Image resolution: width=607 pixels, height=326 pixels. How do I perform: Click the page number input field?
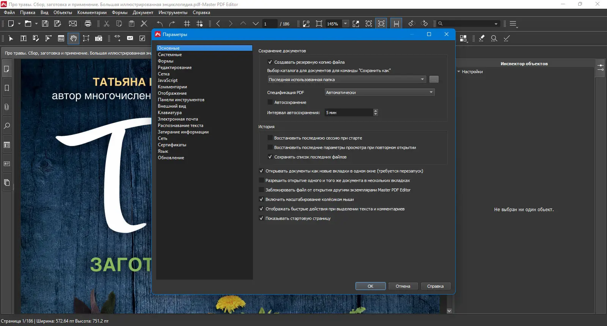click(270, 24)
